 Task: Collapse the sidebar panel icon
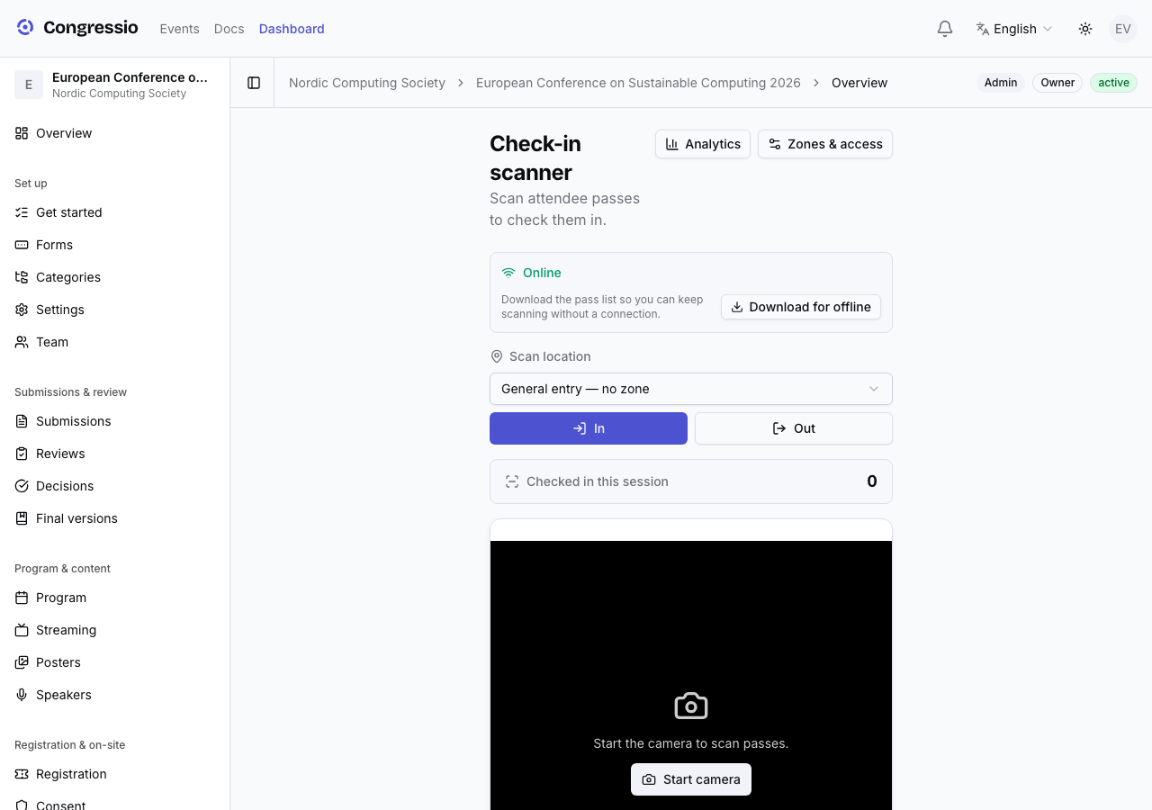point(254,83)
